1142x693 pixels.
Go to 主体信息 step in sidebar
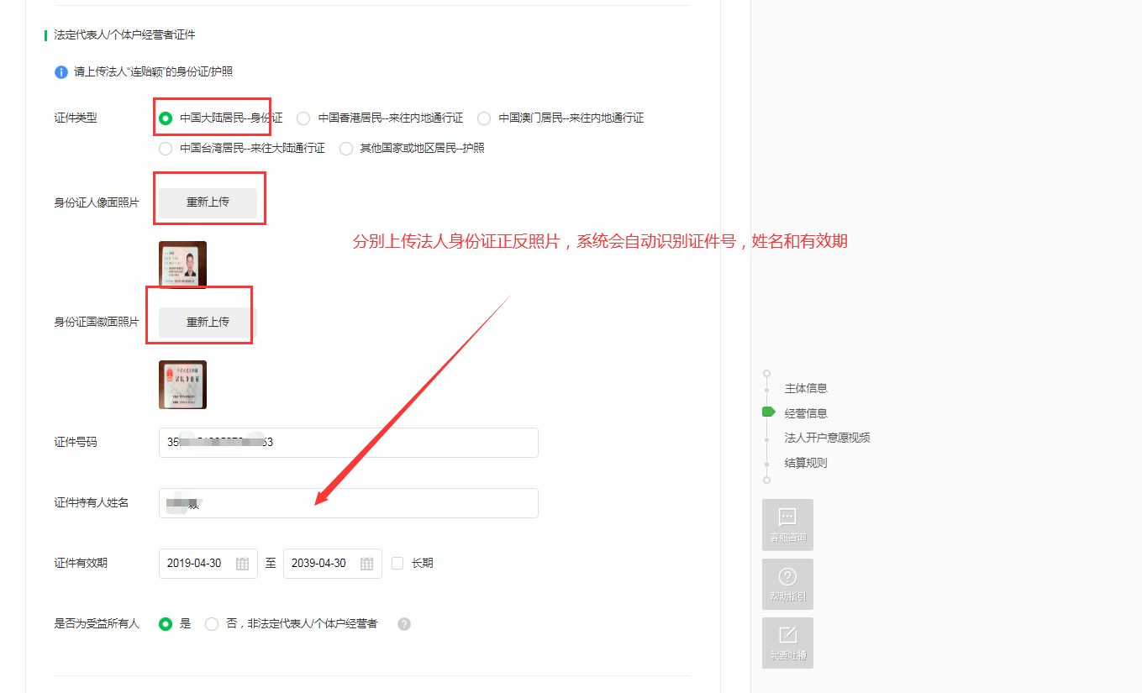[805, 388]
